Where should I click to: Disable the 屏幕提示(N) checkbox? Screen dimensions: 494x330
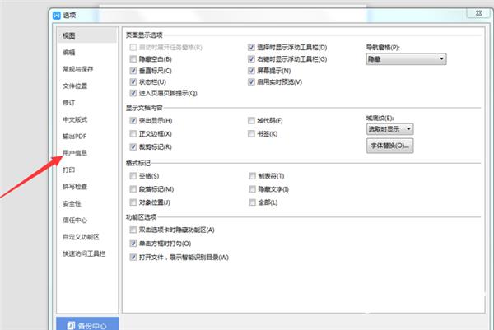tap(251, 71)
